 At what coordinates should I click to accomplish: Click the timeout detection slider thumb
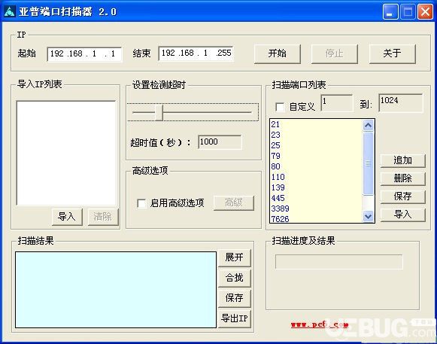coord(159,112)
